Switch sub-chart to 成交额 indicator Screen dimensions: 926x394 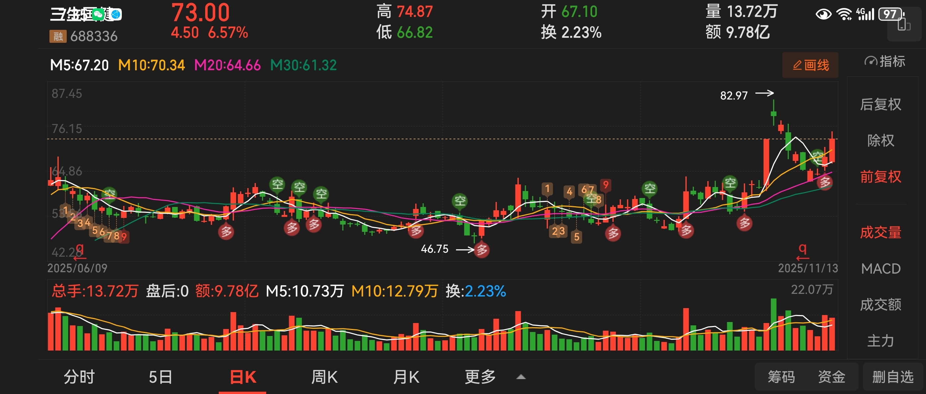(880, 304)
